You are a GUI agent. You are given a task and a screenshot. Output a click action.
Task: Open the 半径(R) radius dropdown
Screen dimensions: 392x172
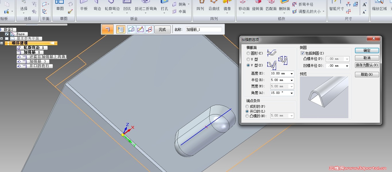tap(292, 80)
